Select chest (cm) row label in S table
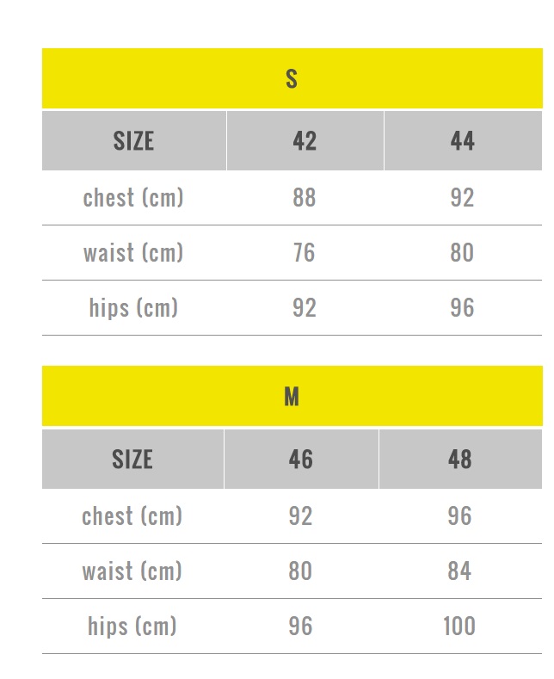Screen dimensions: 554x679 point(133,198)
